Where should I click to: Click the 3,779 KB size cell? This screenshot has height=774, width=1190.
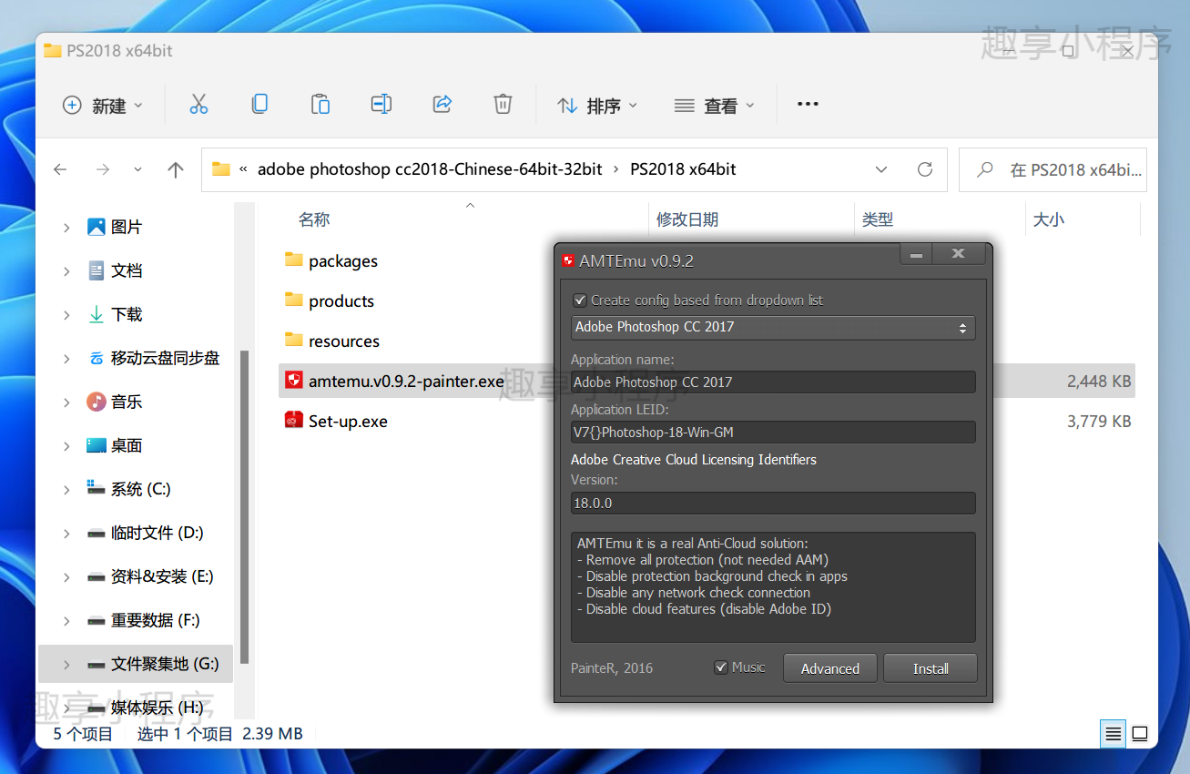point(1099,422)
